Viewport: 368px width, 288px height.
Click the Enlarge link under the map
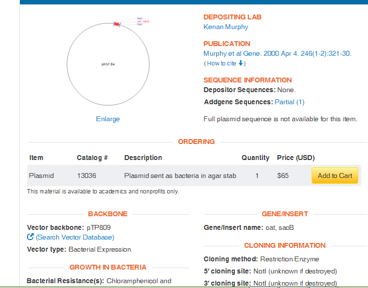point(108,119)
